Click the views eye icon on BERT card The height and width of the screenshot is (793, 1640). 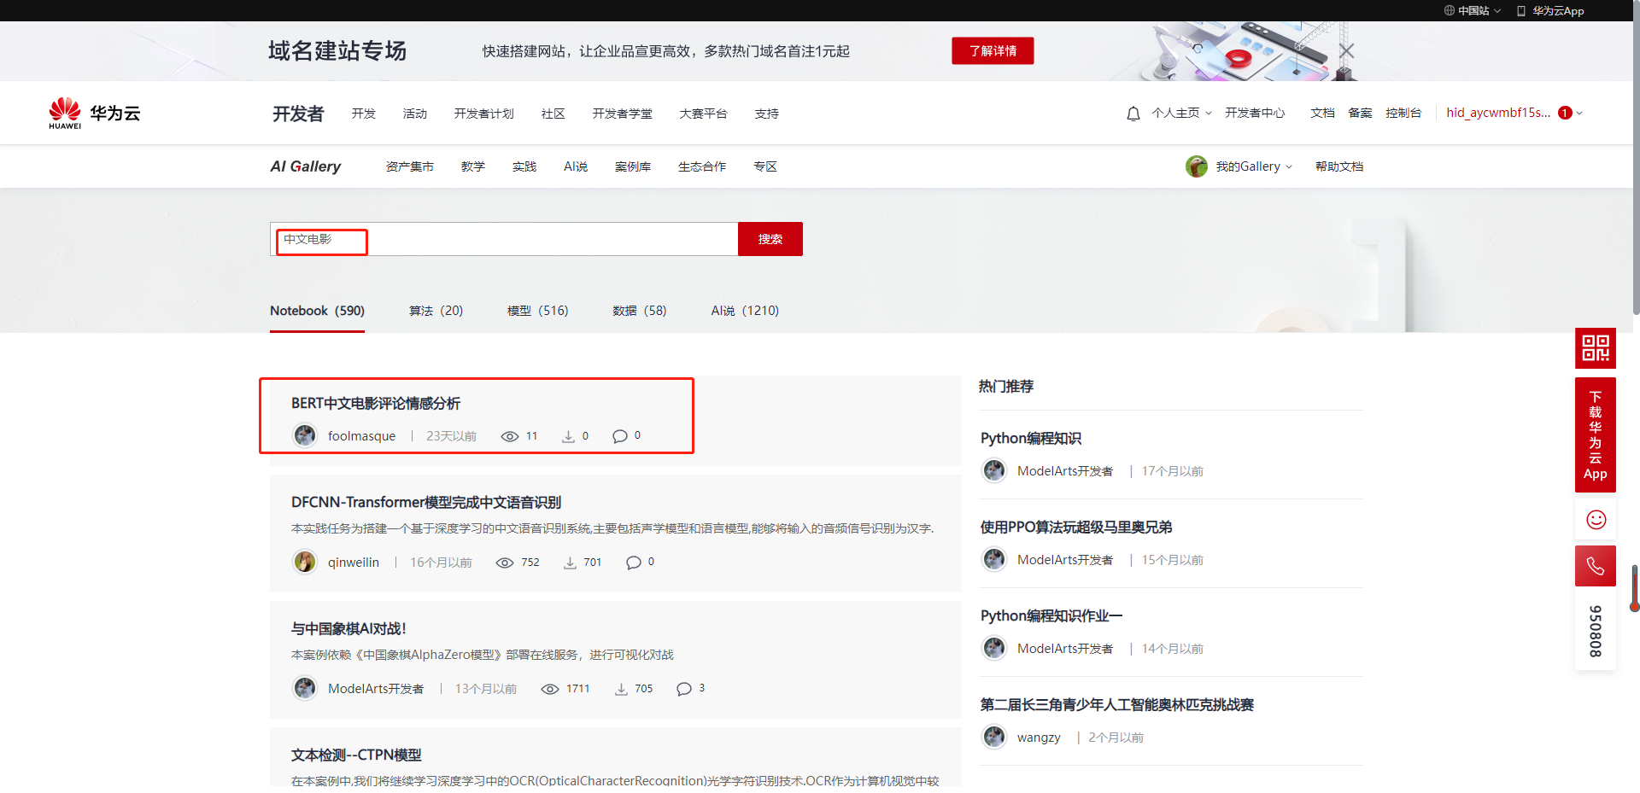coord(511,435)
